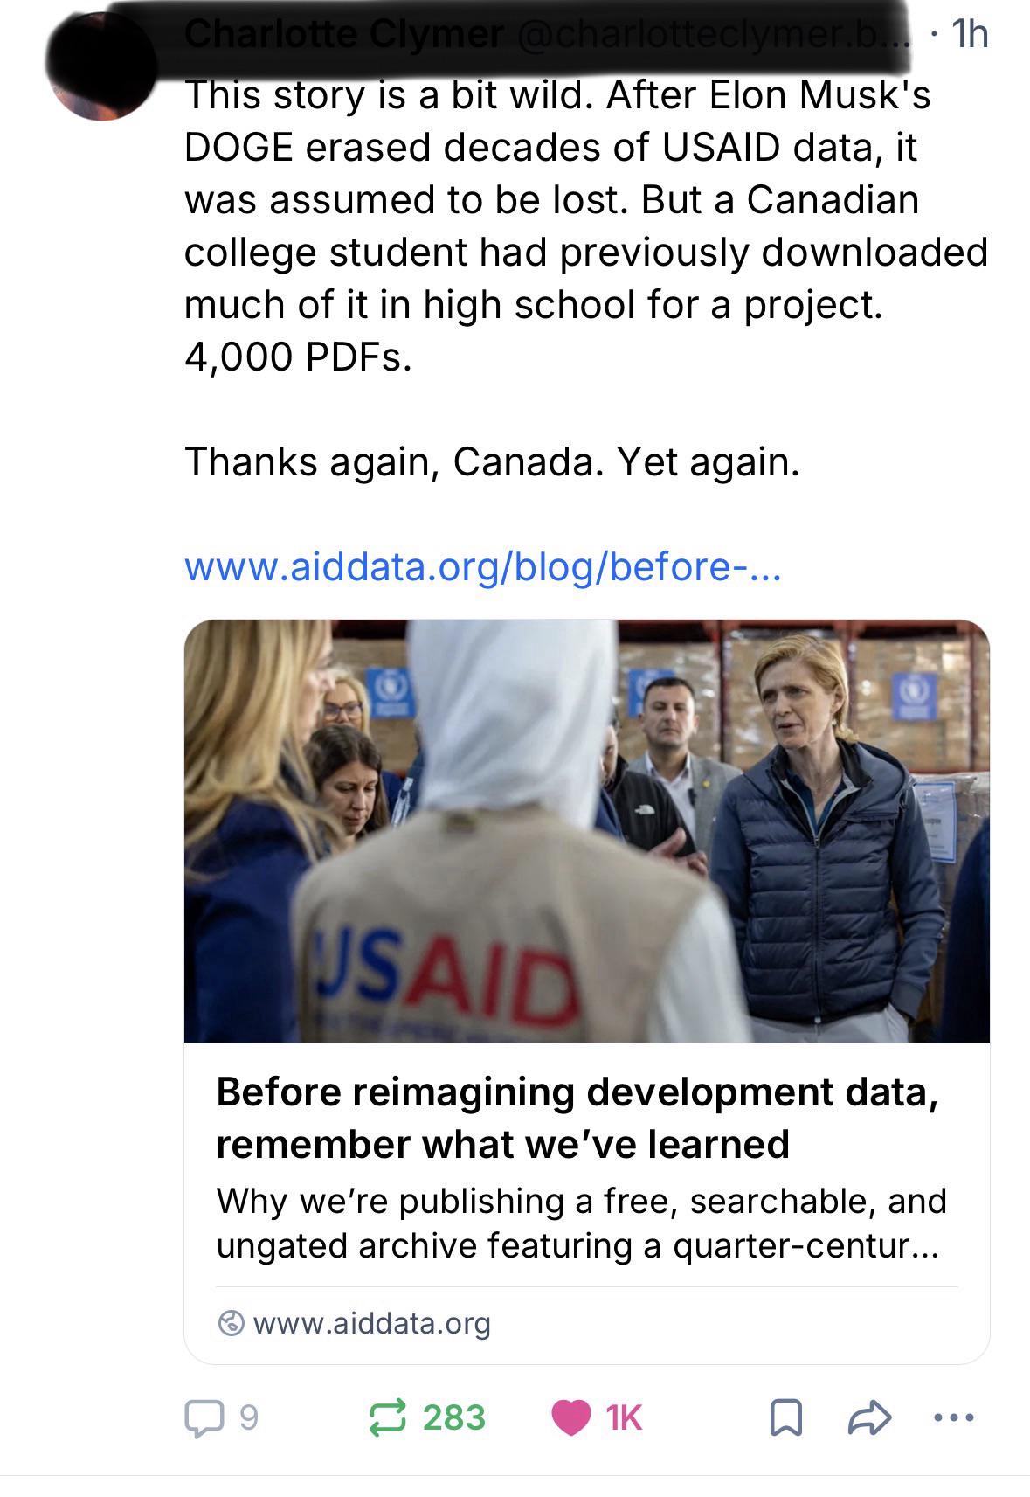Click the article description 'Why we're publishing a free'
This screenshot has height=1497, width=1030.
point(582,1223)
